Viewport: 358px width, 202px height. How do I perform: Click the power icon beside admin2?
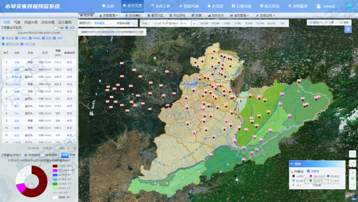coord(350,6)
